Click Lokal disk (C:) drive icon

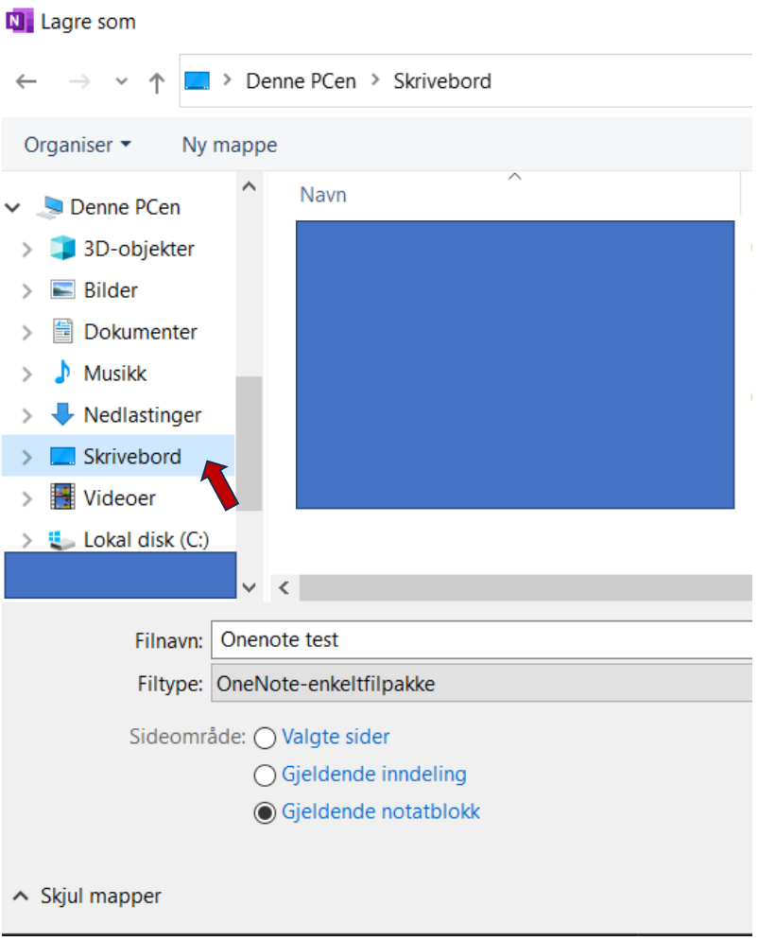pyautogui.click(x=61, y=539)
